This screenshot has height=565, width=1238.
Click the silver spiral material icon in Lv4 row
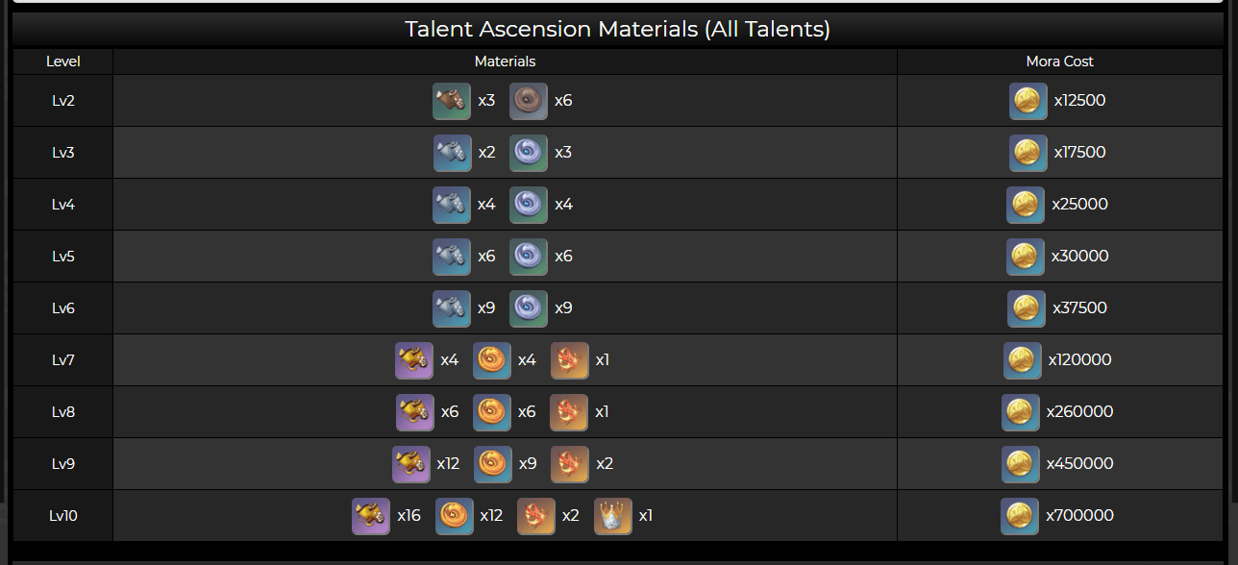tap(529, 204)
